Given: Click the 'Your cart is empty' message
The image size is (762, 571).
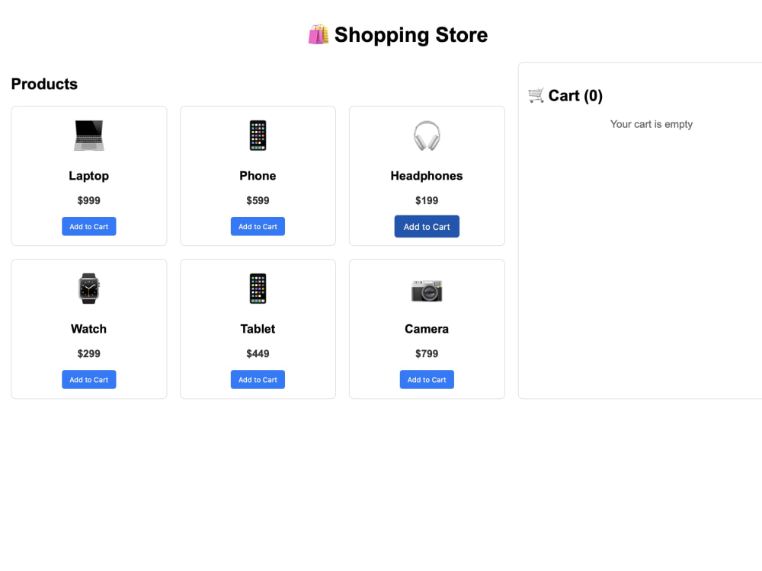Looking at the screenshot, I should 652,124.
